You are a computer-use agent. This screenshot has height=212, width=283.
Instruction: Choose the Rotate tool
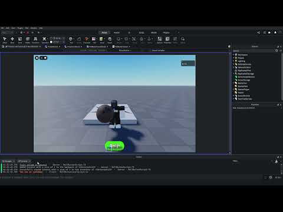(x=28, y=40)
